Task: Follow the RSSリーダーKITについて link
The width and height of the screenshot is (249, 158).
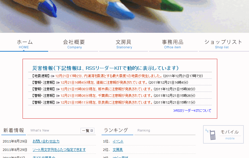Action: 192,111
